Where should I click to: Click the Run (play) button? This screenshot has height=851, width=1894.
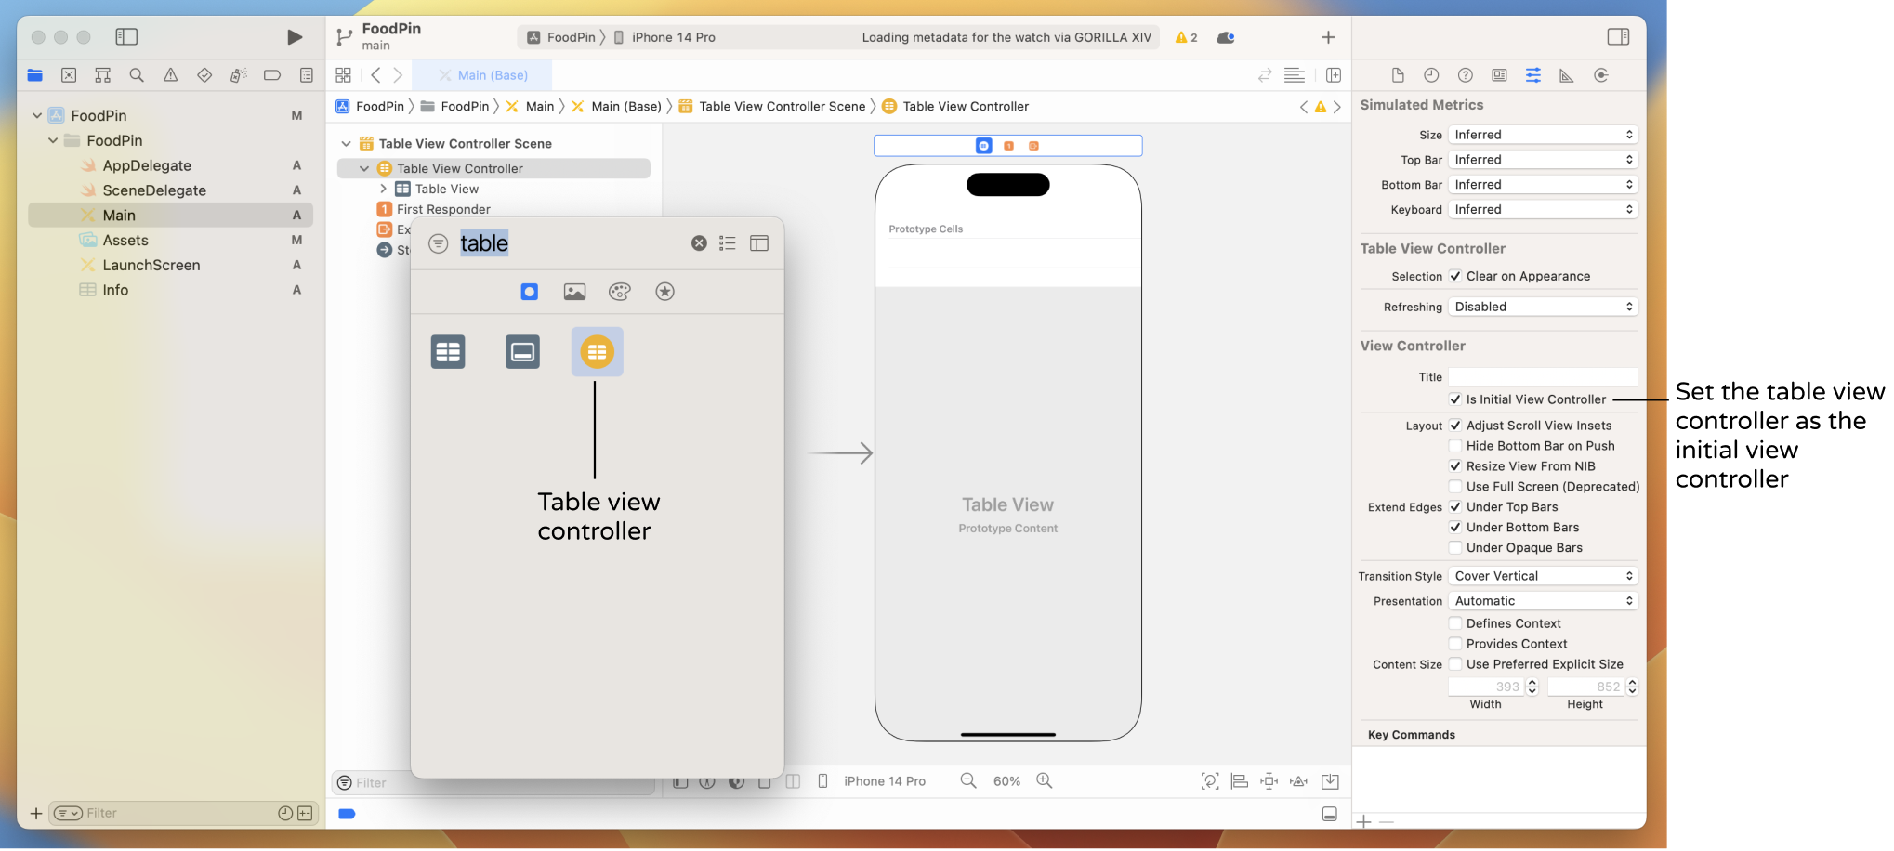pyautogui.click(x=295, y=37)
